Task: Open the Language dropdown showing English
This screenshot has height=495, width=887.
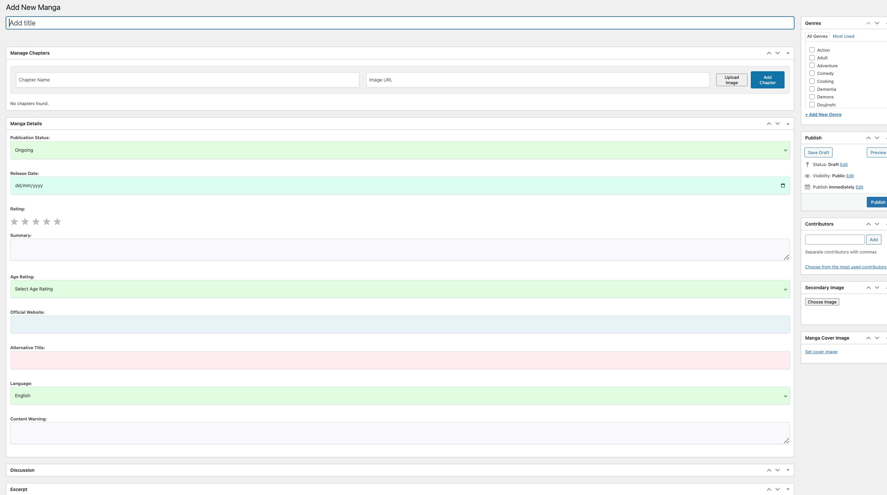Action: click(x=400, y=396)
